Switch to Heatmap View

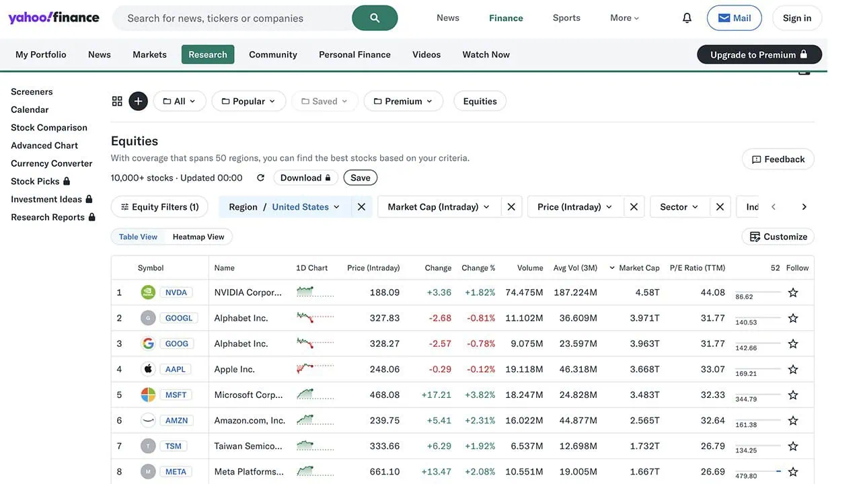tap(198, 236)
